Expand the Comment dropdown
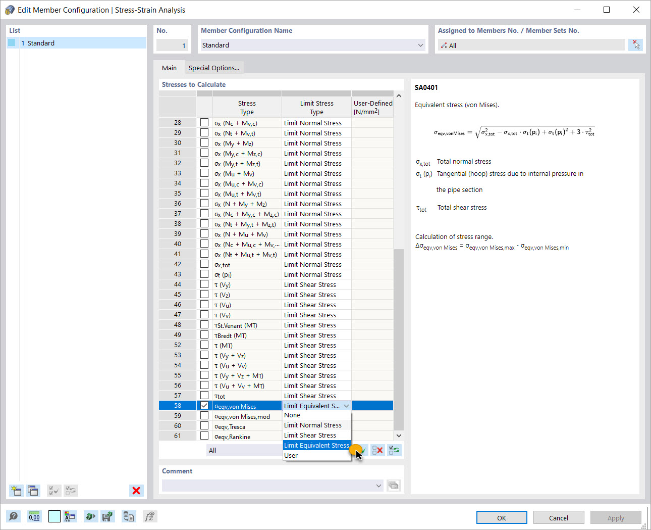651x530 pixels. [378, 486]
